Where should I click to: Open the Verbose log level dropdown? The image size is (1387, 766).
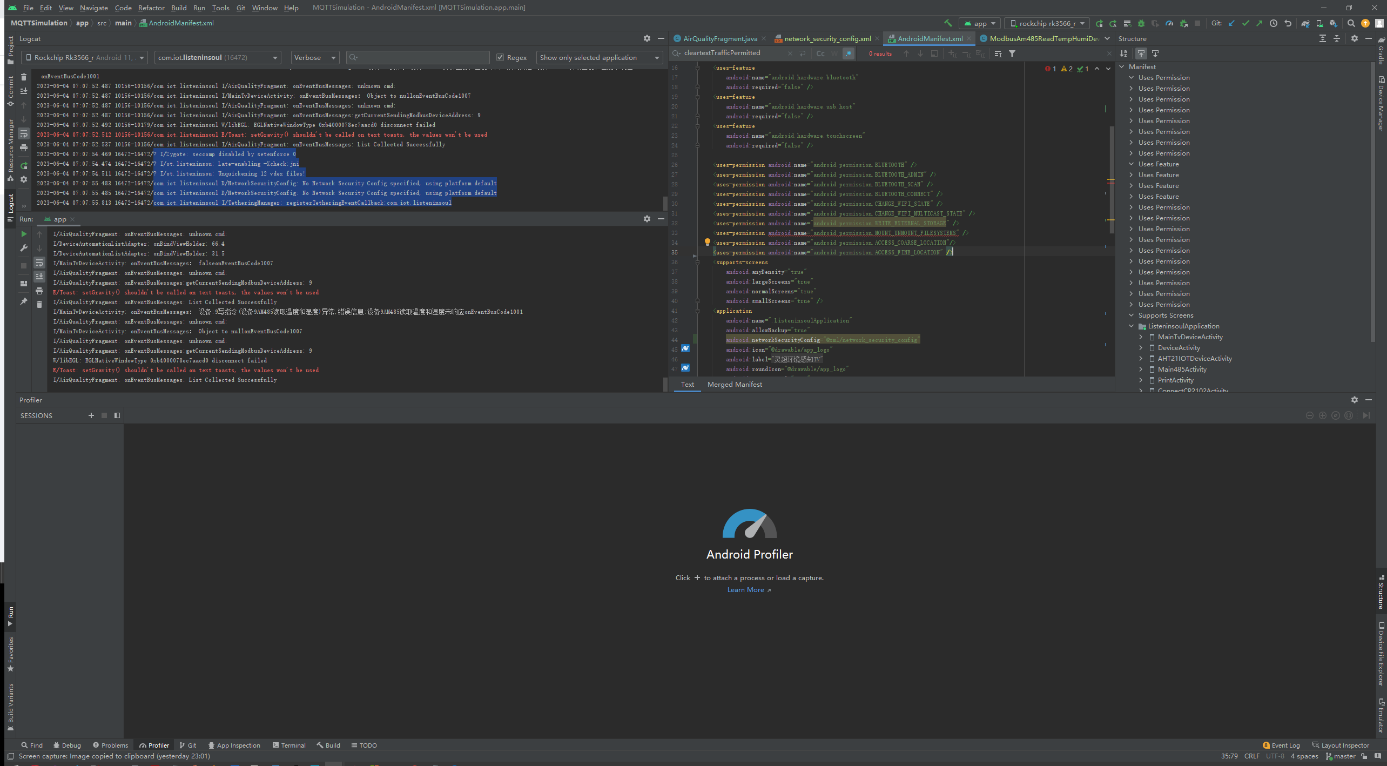coord(315,57)
